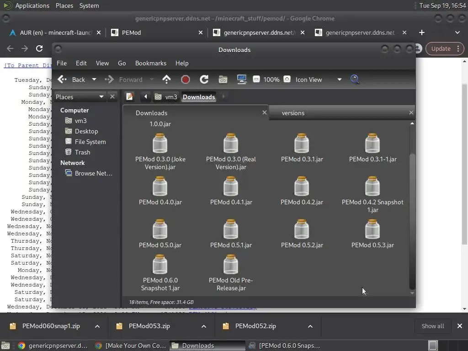468x351 pixels.
Task: Expand PEMod053.zip download options
Action: (204, 326)
